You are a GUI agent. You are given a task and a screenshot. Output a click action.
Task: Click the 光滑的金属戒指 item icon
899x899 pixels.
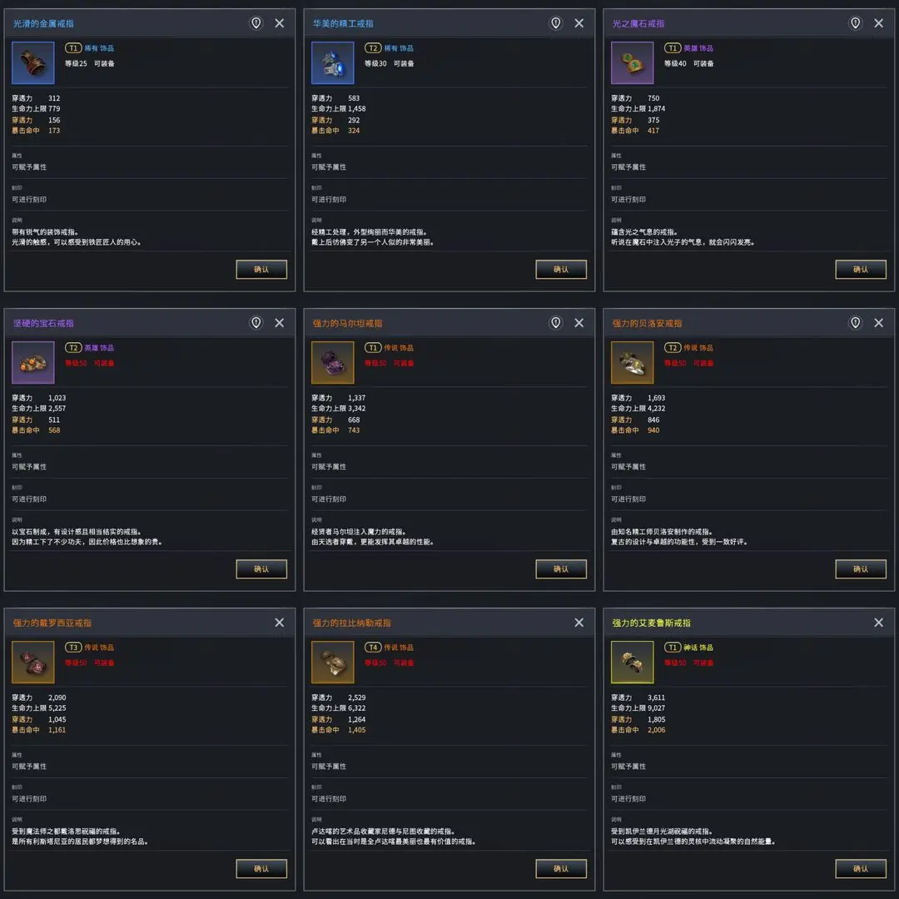pyautogui.click(x=33, y=63)
